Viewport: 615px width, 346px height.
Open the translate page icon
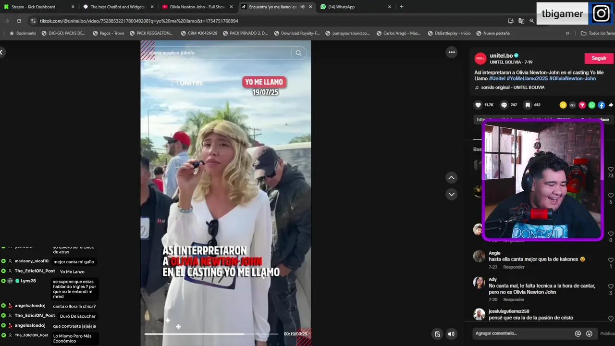click(x=521, y=21)
